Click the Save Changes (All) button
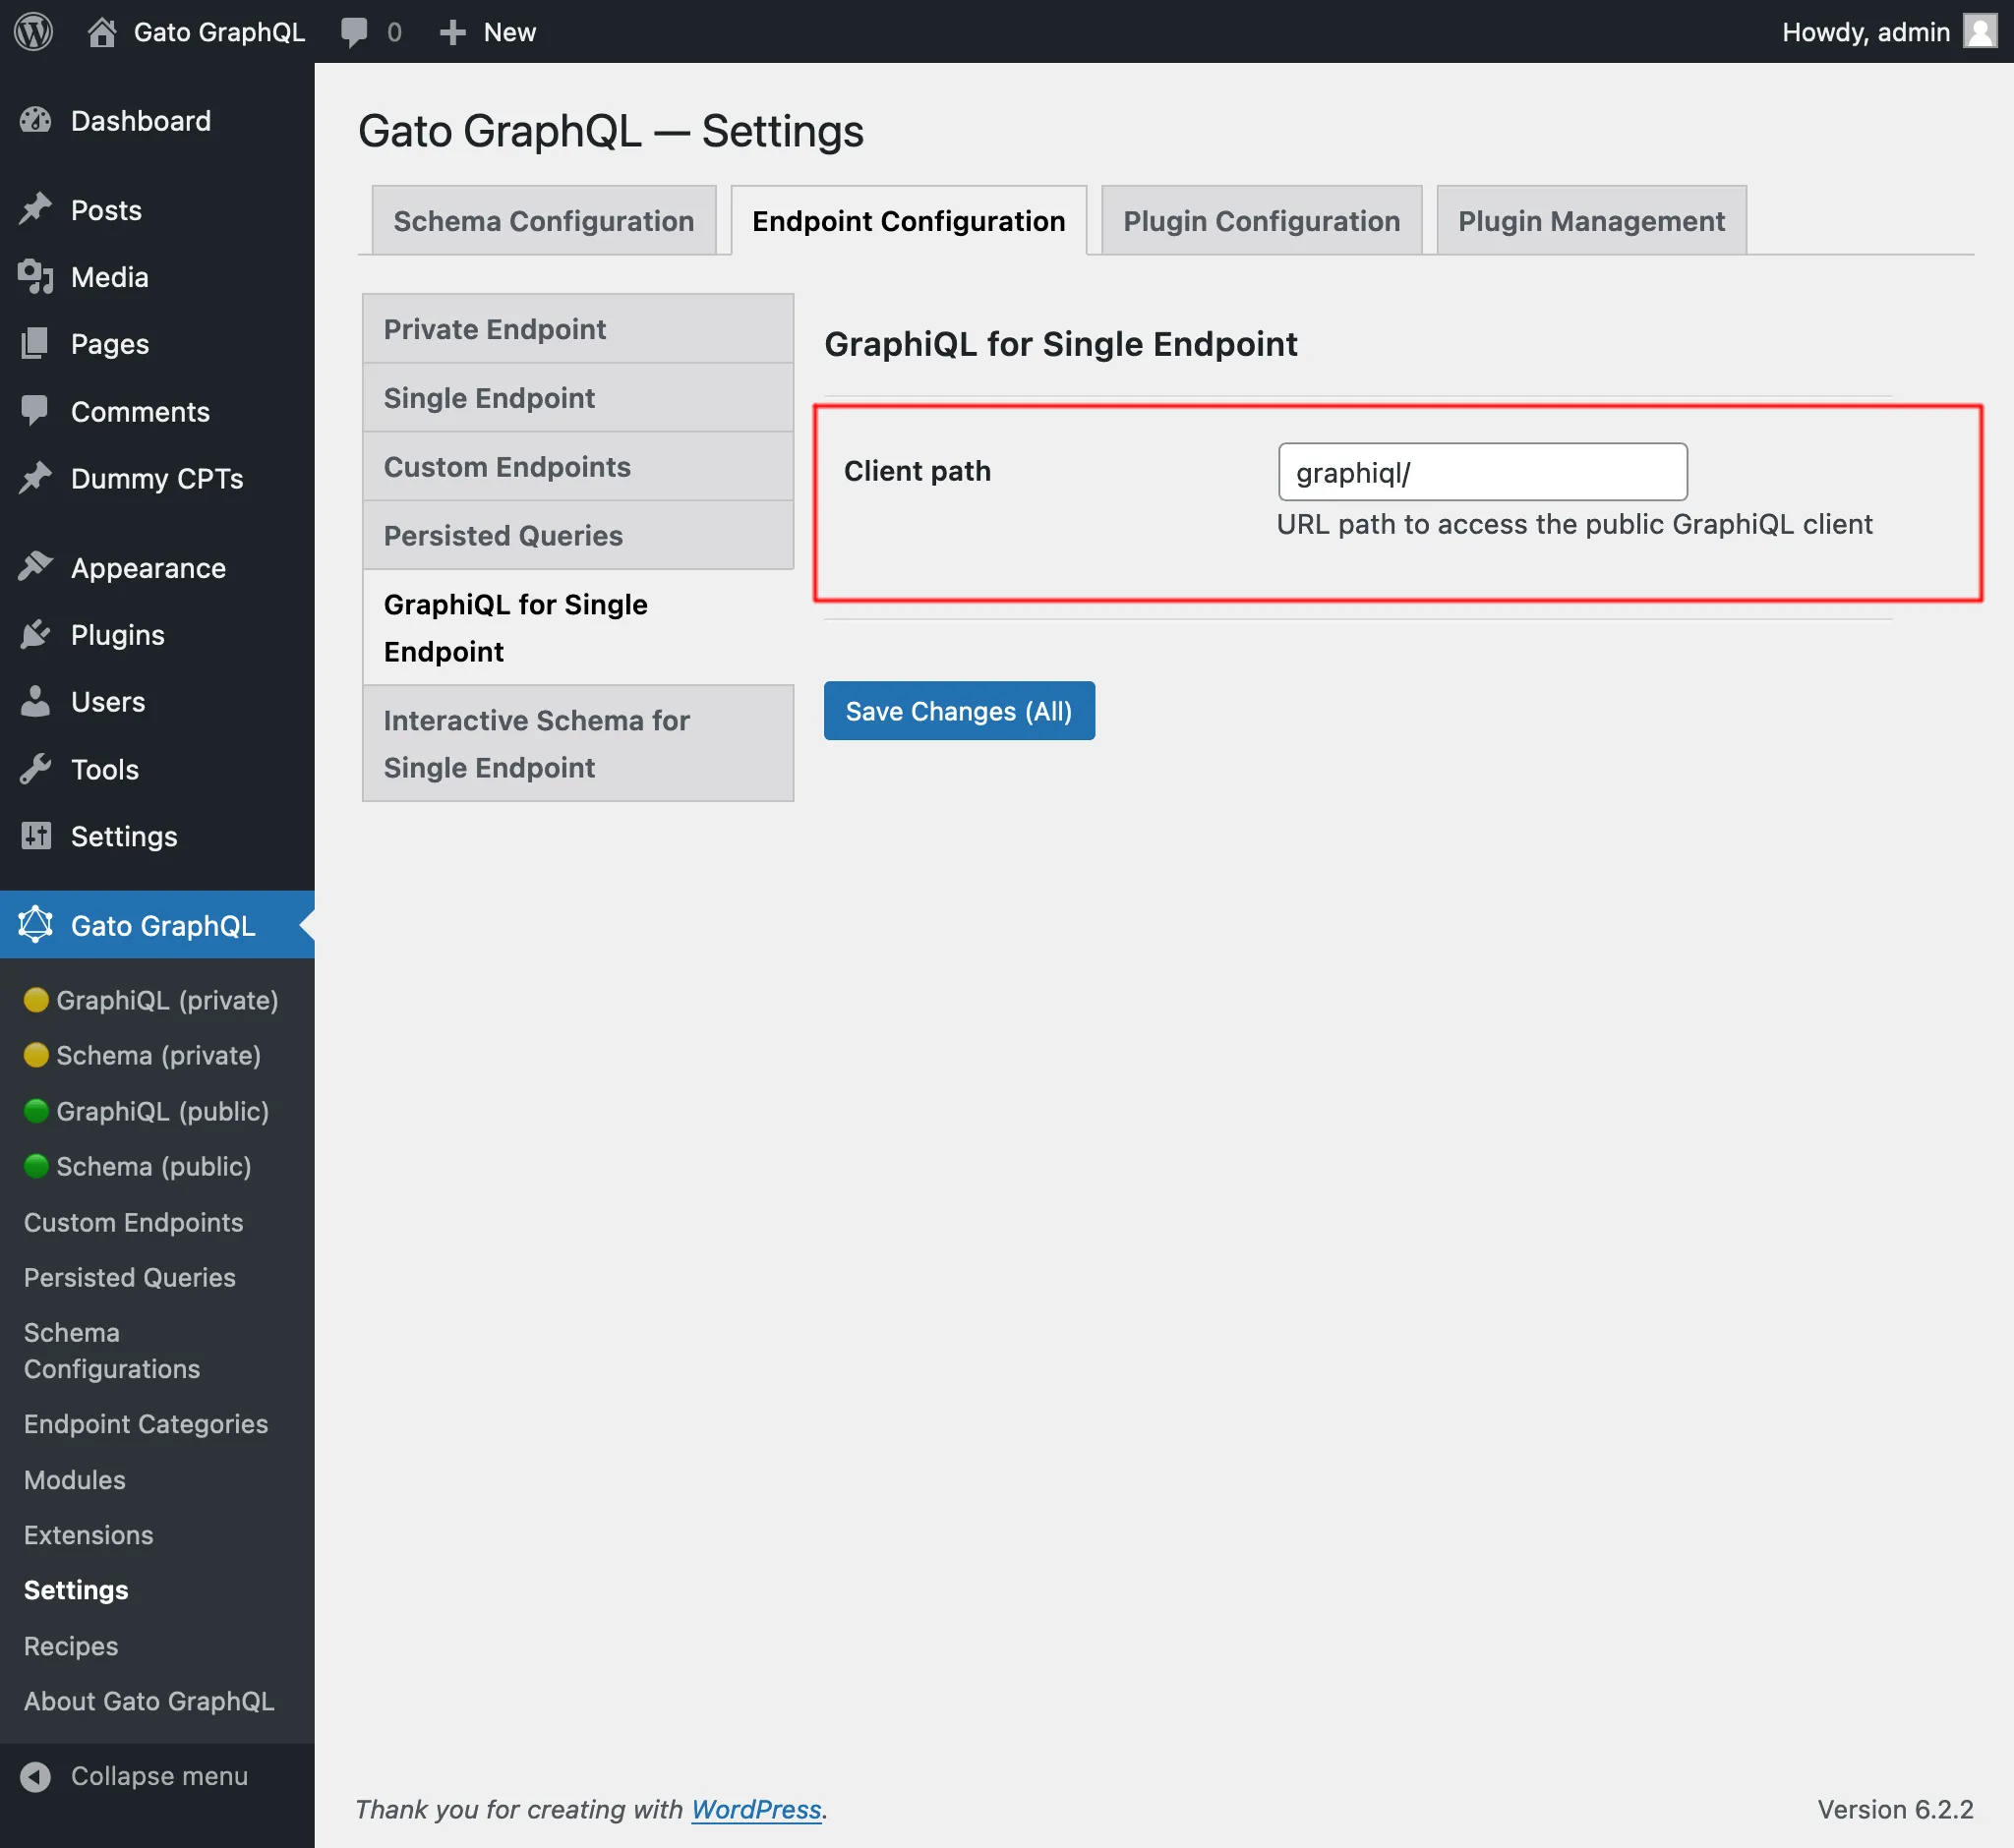Image resolution: width=2014 pixels, height=1848 pixels. [958, 710]
